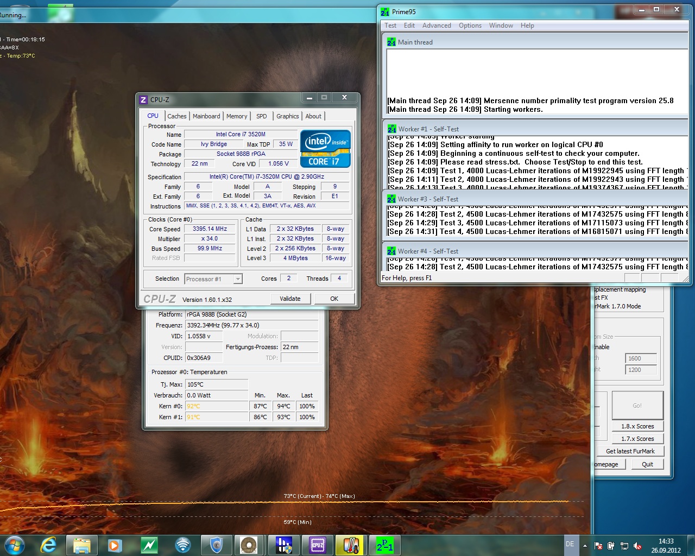
Task: Click the 1200 height field in FurMark
Action: 641,370
